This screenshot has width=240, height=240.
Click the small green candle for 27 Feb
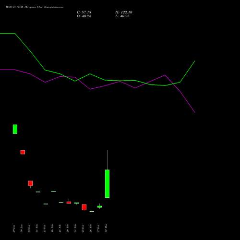pyautogui.click(x=99, y=207)
